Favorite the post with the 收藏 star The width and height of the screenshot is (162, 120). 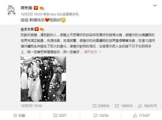pos(19,116)
